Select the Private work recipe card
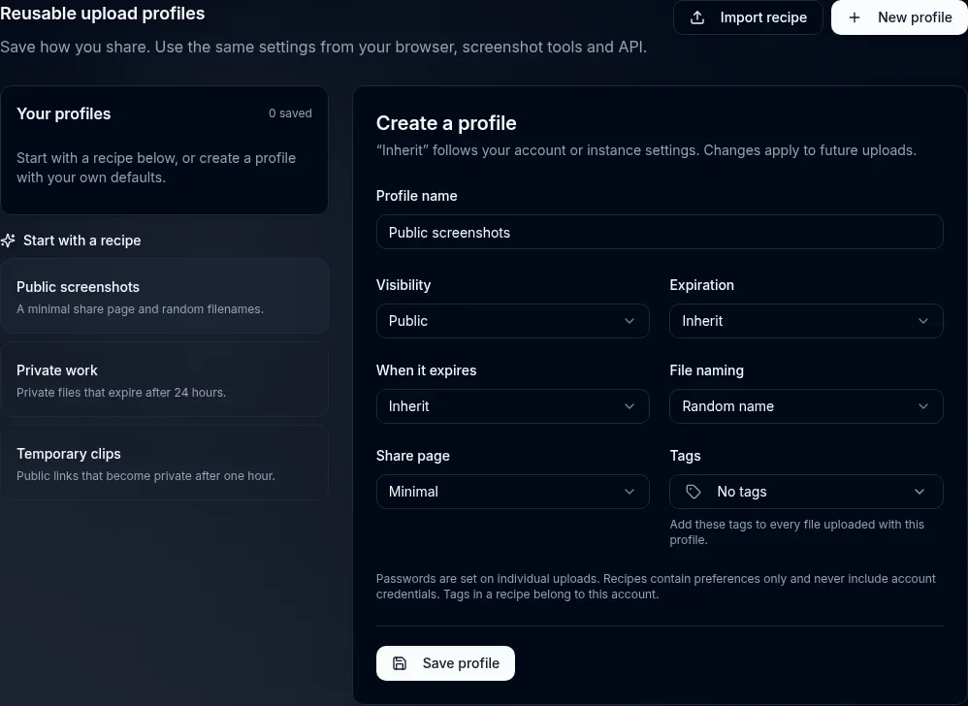Screen dimensions: 968x706 (164, 379)
